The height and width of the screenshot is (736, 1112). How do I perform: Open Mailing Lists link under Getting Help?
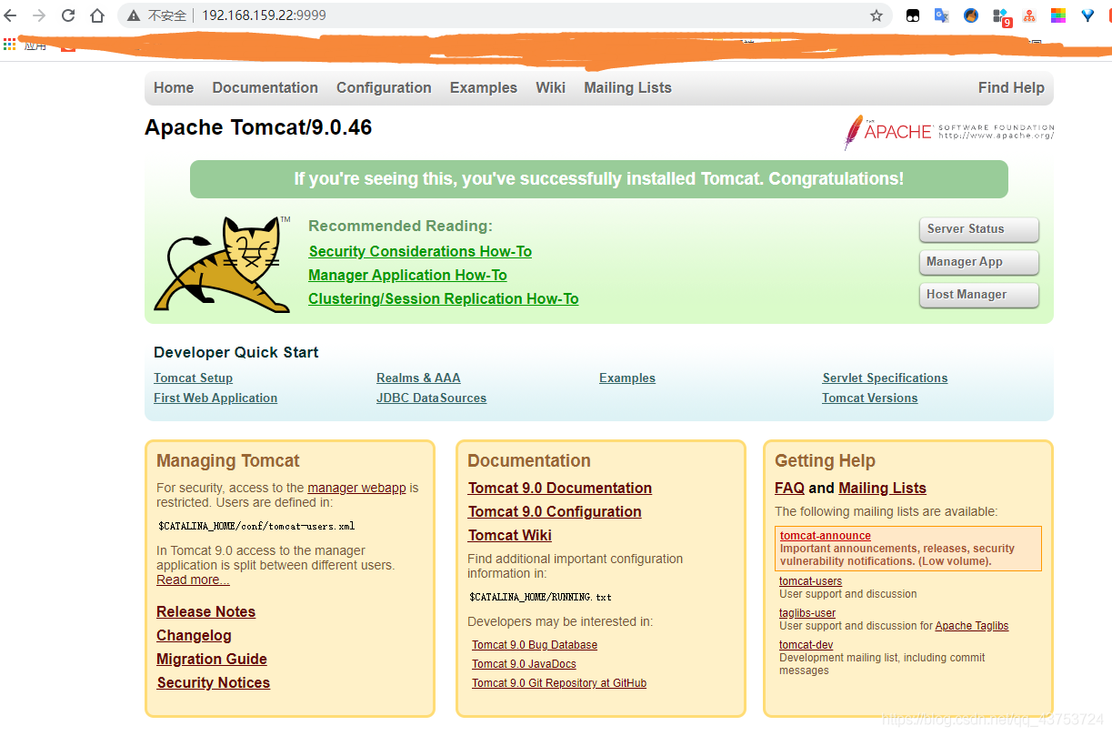[882, 488]
